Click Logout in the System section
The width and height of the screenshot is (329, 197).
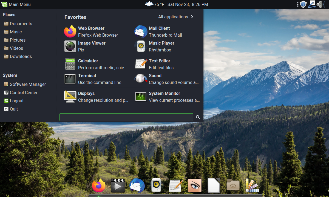point(16,101)
